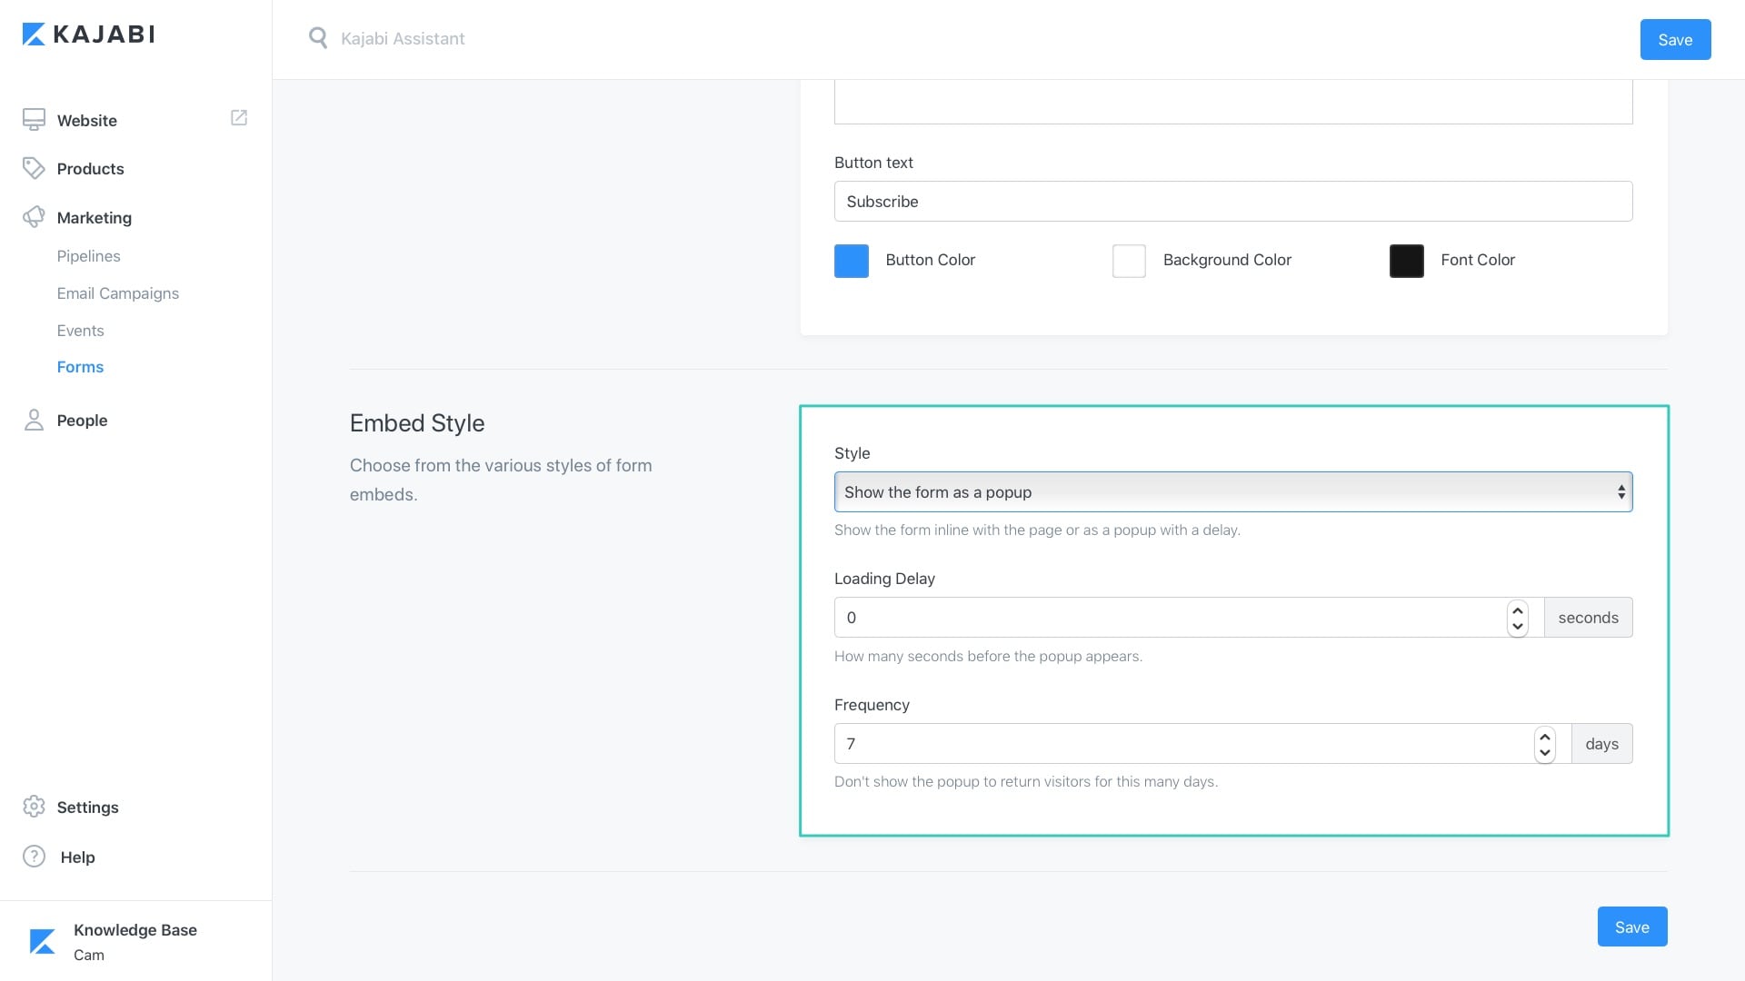Open the black Font Color swatch
This screenshot has height=981, width=1745.
1405,261
